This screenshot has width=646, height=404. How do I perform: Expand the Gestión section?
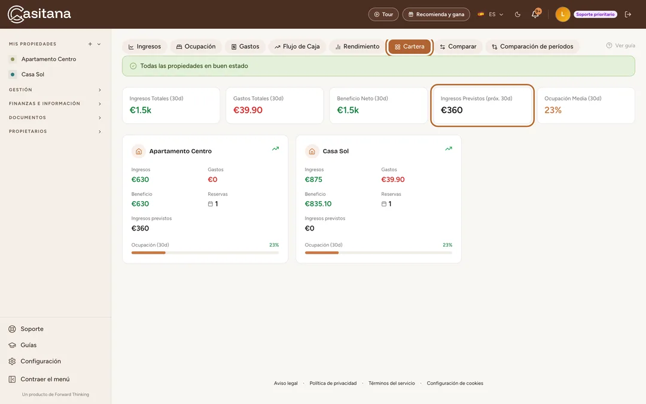point(55,90)
